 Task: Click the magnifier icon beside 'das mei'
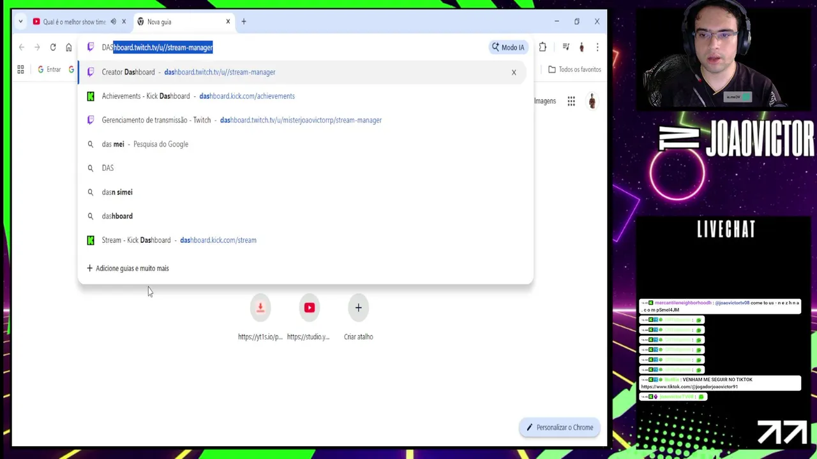[x=91, y=144]
